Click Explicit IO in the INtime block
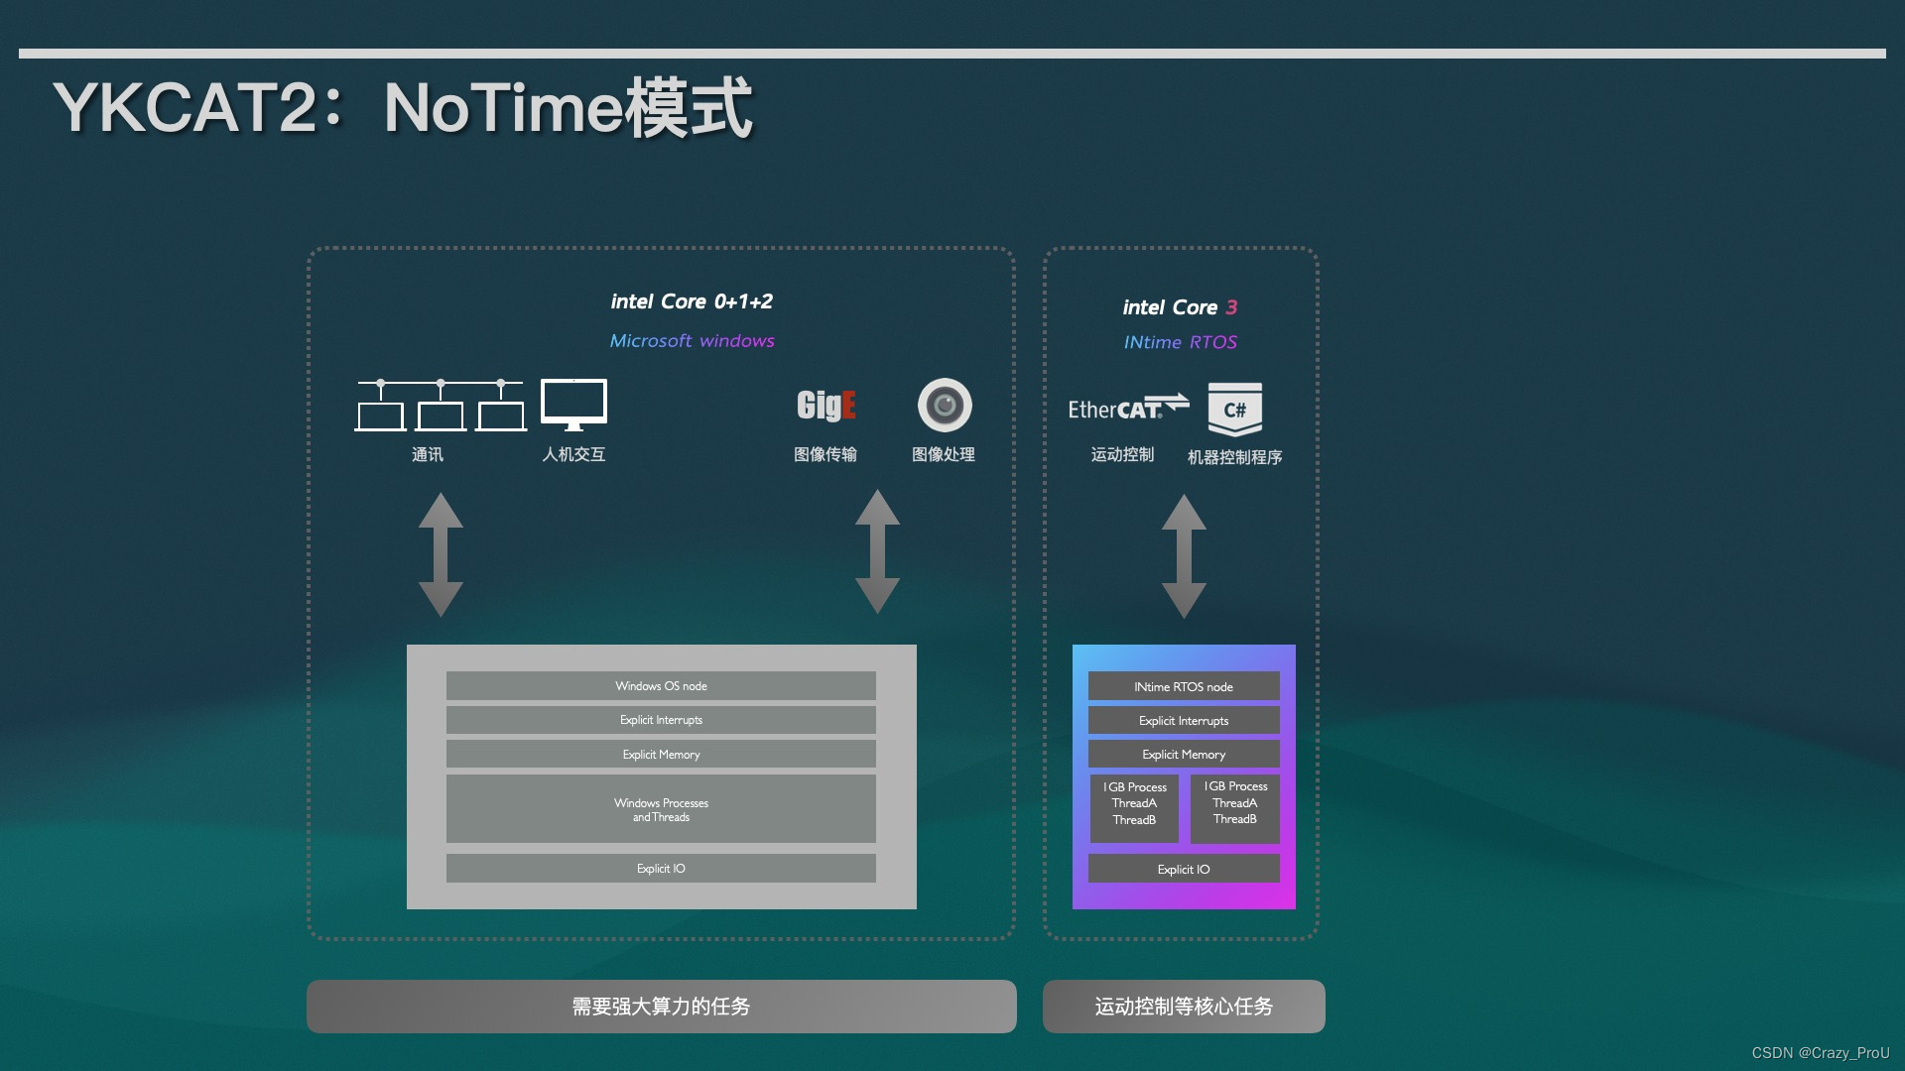The height and width of the screenshot is (1071, 1905). click(x=1184, y=870)
